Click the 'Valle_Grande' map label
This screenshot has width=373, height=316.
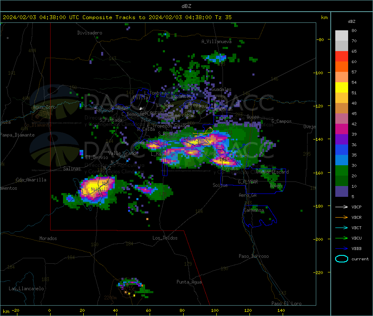pyautogui.click(x=123, y=153)
